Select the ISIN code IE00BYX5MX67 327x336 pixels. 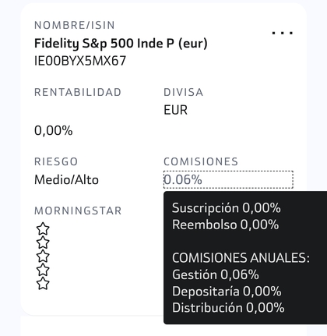tap(80, 61)
